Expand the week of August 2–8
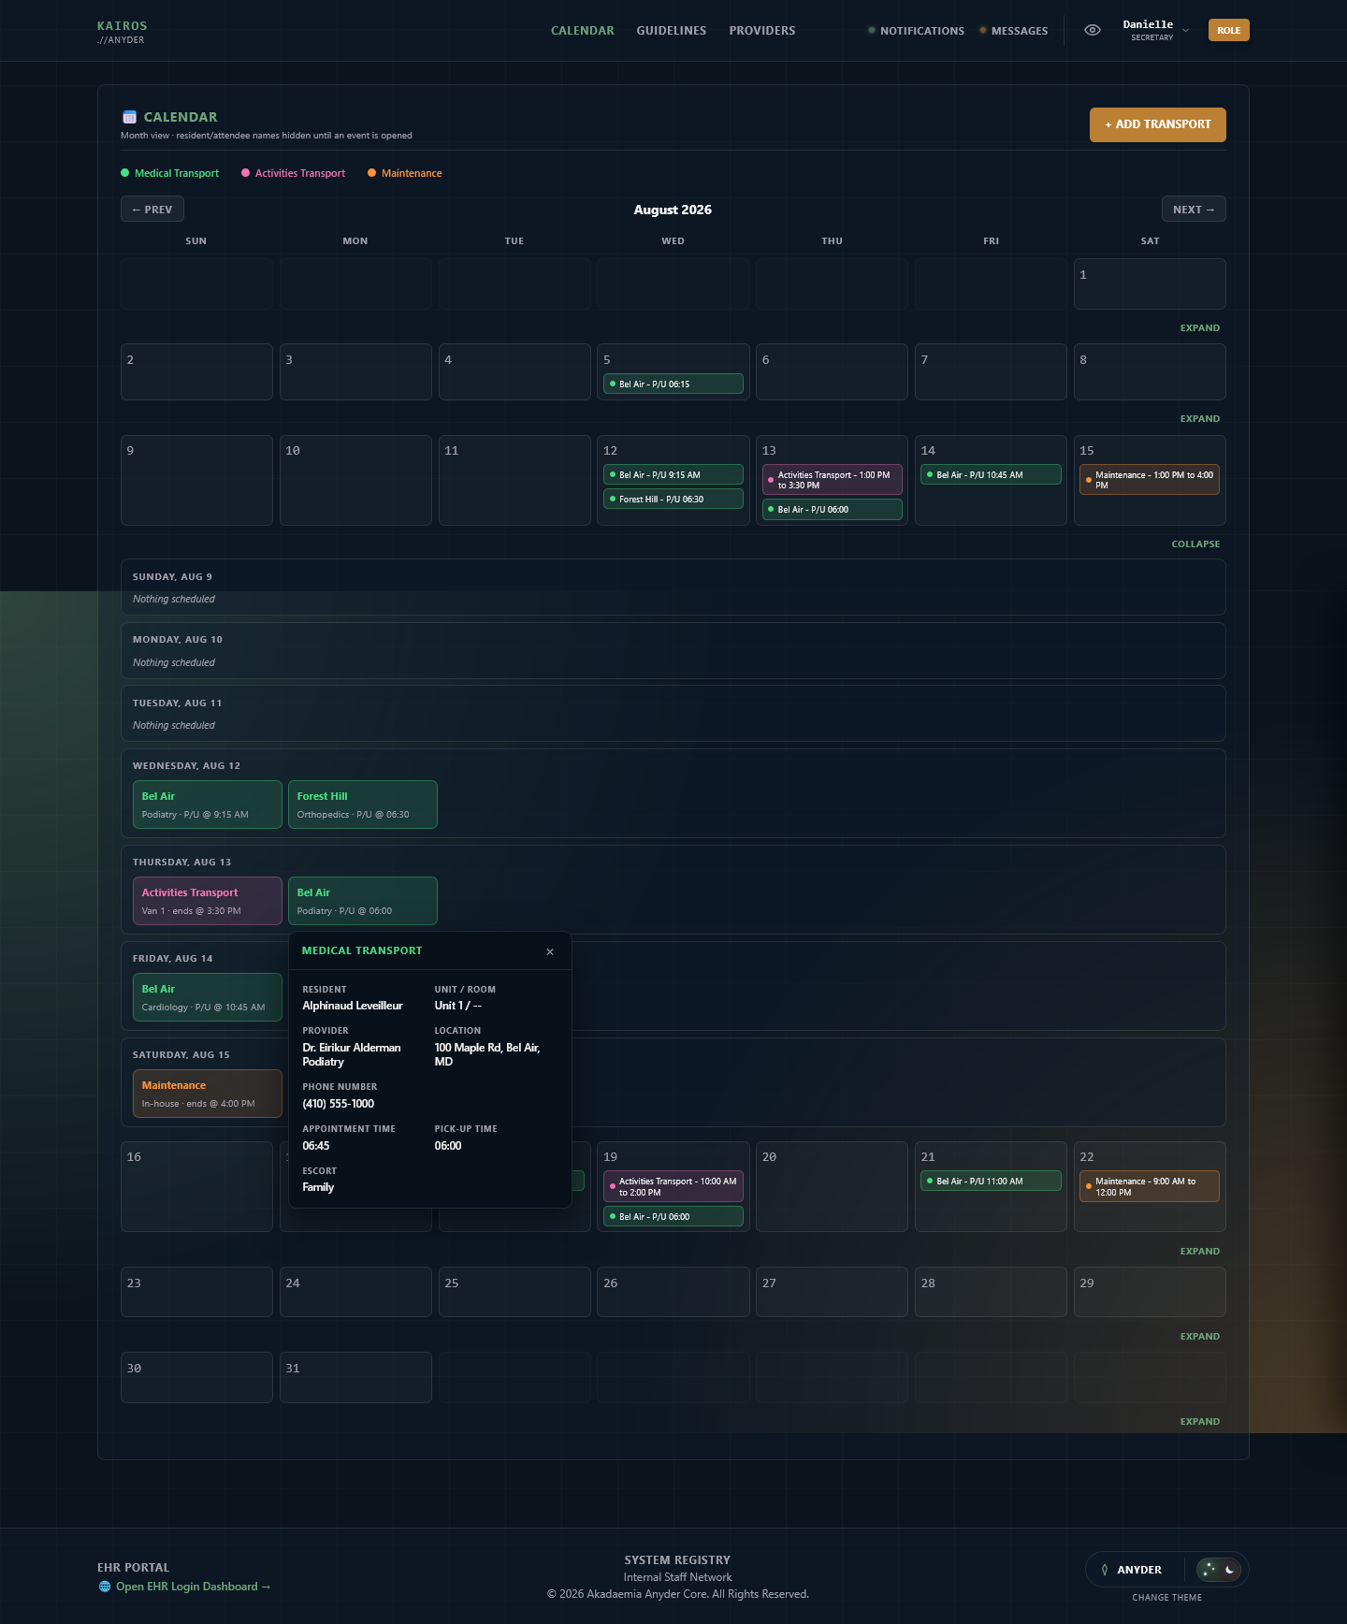 (x=1199, y=419)
